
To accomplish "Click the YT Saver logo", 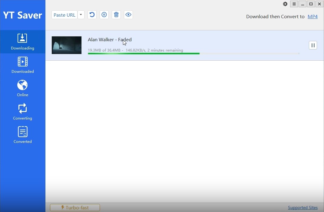I will pyautogui.click(x=22, y=15).
